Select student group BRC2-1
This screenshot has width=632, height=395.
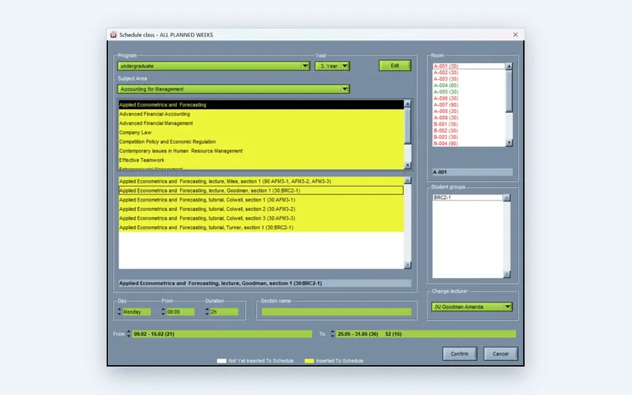pos(468,197)
